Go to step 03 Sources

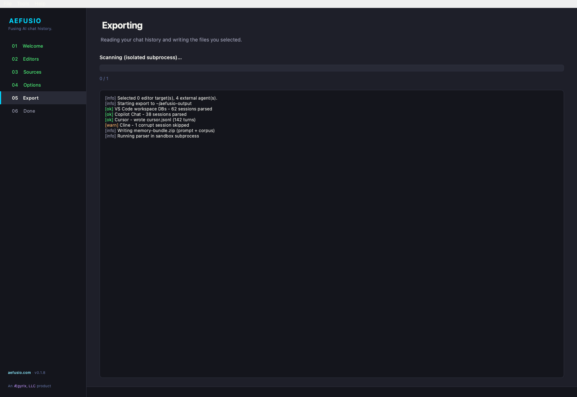32,72
